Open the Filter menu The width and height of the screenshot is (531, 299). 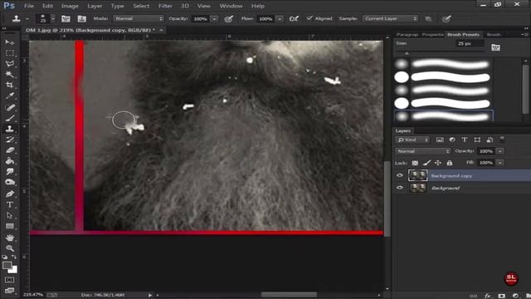(165, 6)
